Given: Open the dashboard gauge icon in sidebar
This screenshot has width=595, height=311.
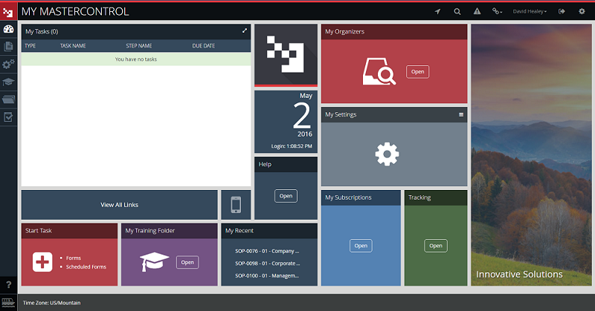Looking at the screenshot, I should (8, 29).
